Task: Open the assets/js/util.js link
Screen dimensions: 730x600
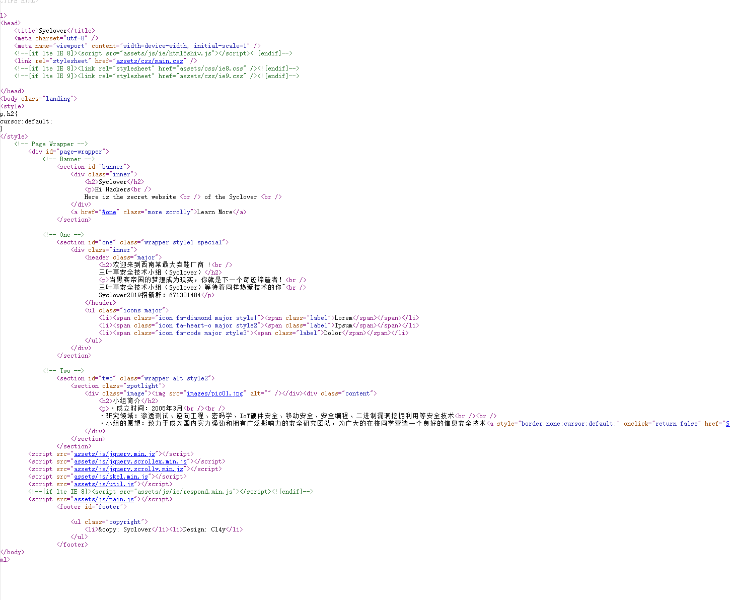Action: pos(105,484)
